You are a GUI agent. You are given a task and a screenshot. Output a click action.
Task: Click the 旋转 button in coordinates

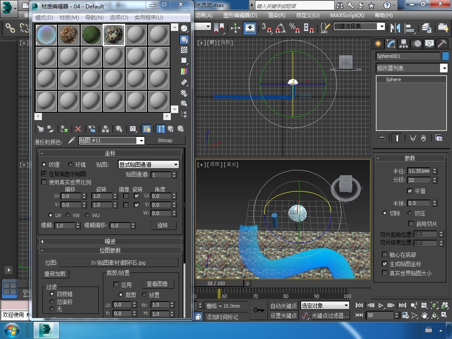pos(163,225)
